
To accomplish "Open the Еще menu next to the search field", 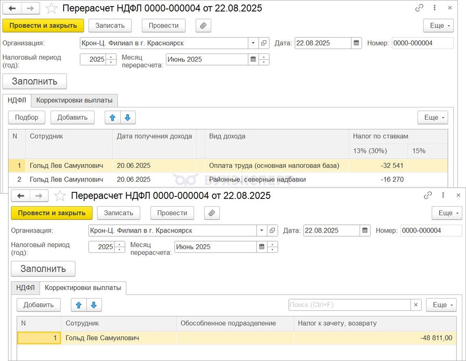I will (x=441, y=305).
